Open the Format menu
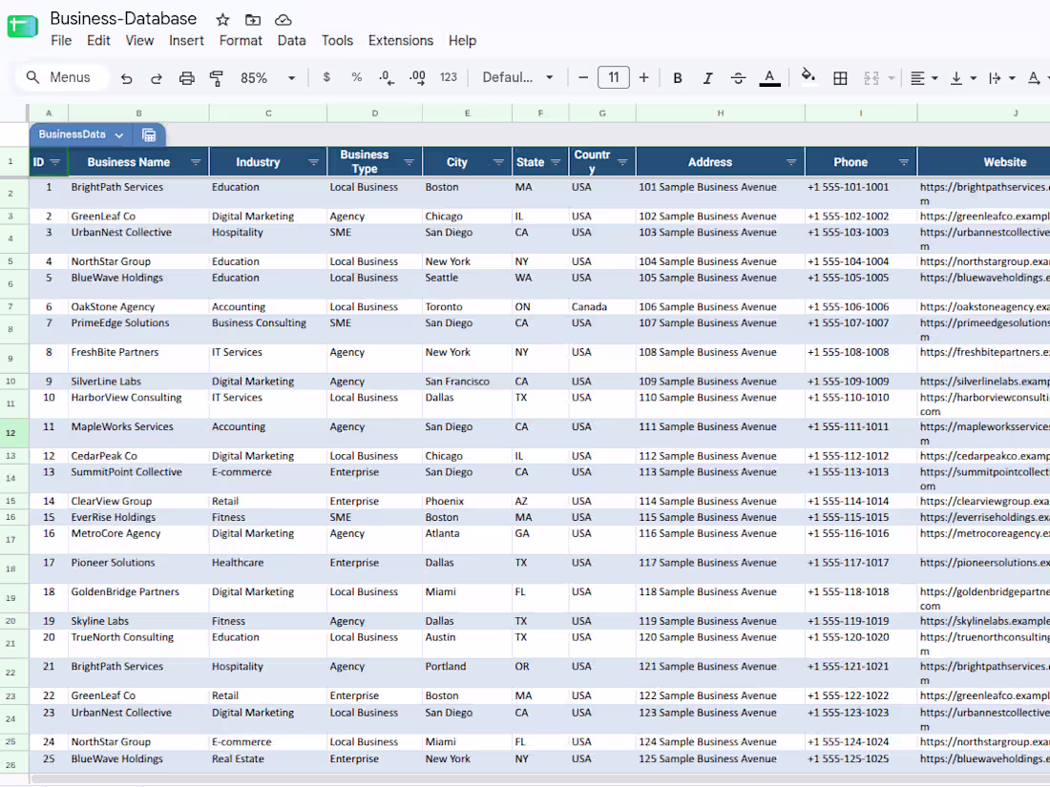Screen dimensions: 1050x787 (x=241, y=41)
